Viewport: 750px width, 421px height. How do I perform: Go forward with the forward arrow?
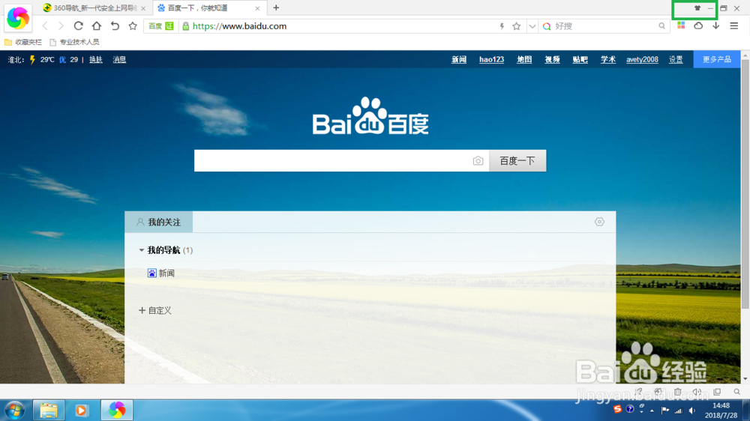point(61,26)
